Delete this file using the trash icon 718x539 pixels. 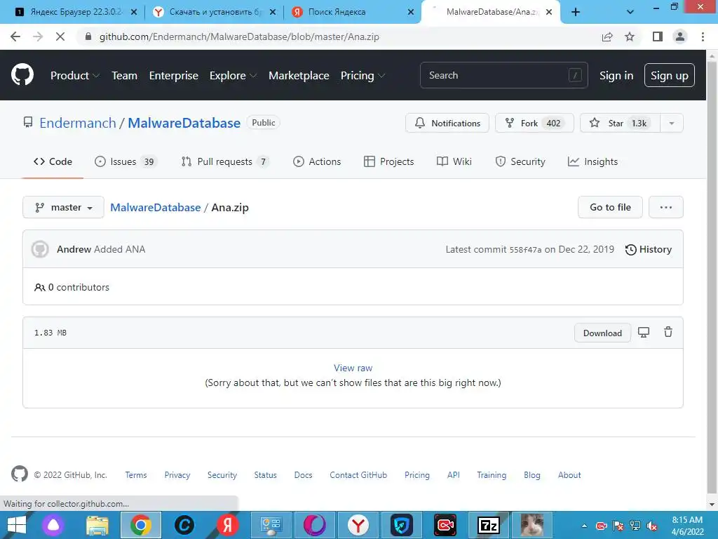668,332
